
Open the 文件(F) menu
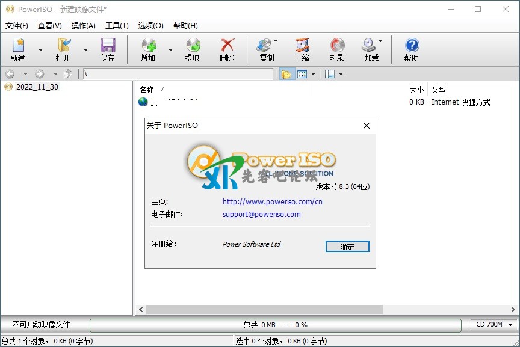click(x=17, y=26)
